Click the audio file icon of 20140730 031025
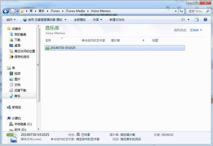The width and height of the screenshot is (213, 146). [48, 48]
